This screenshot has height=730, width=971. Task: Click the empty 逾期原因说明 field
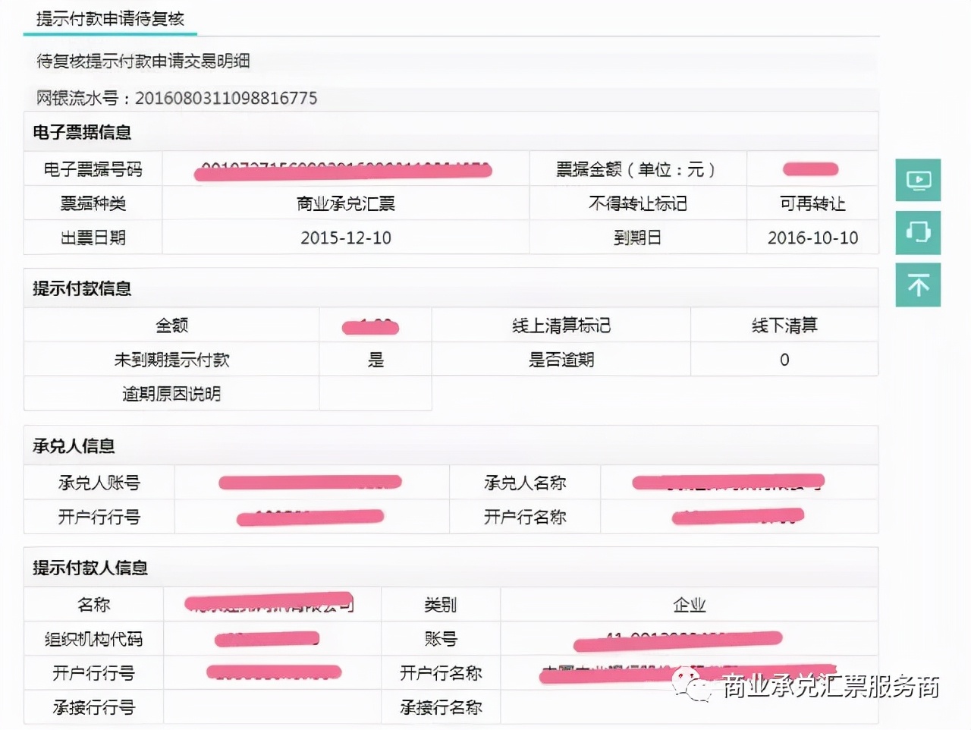point(376,394)
